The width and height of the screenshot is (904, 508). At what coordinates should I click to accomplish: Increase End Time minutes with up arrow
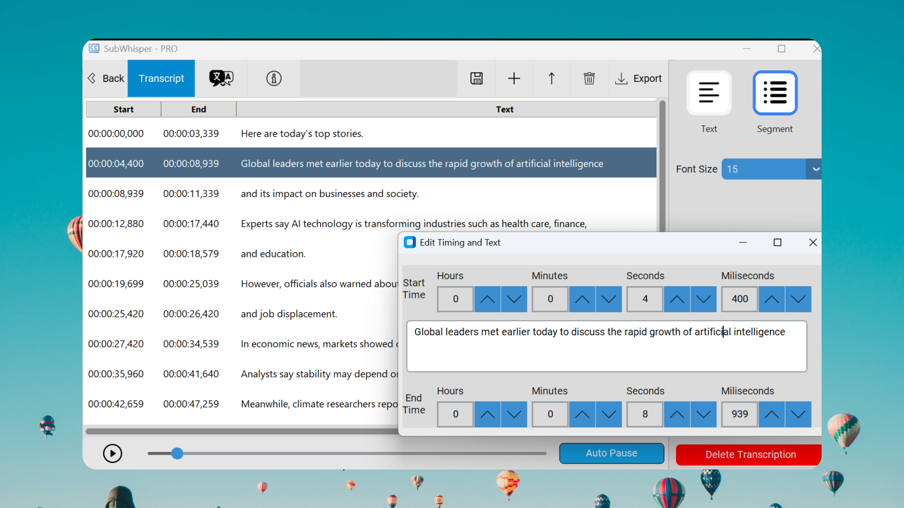click(x=582, y=414)
